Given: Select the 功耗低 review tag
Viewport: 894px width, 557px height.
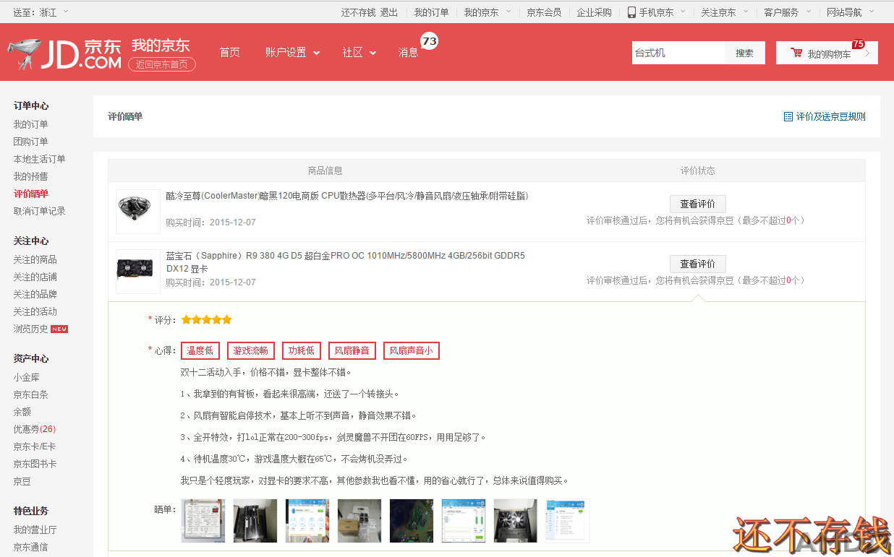Looking at the screenshot, I should pos(302,351).
